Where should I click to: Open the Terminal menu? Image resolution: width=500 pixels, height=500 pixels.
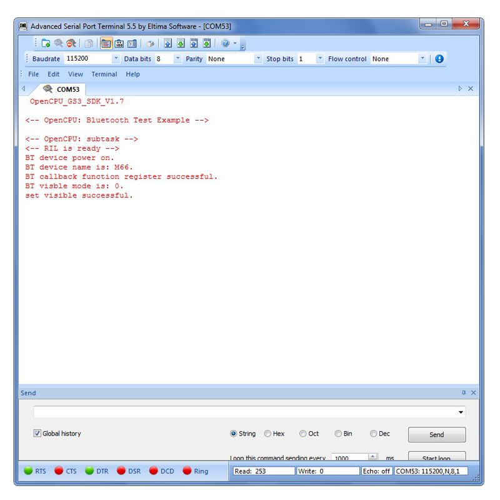(x=104, y=74)
